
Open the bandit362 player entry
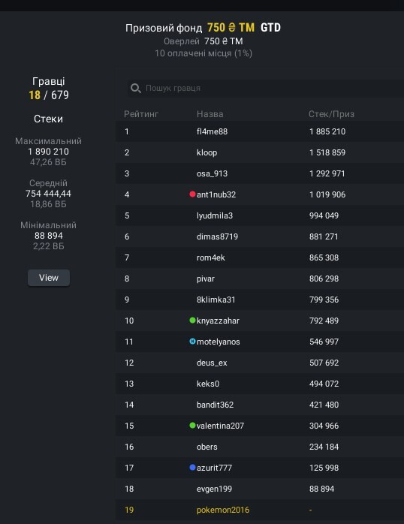coord(260,405)
